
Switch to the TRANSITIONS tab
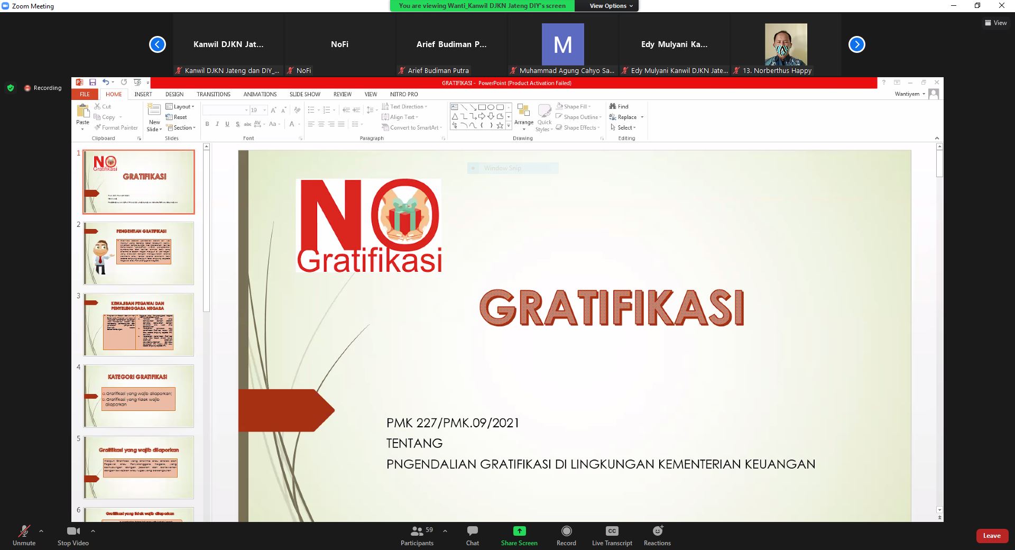click(x=214, y=94)
